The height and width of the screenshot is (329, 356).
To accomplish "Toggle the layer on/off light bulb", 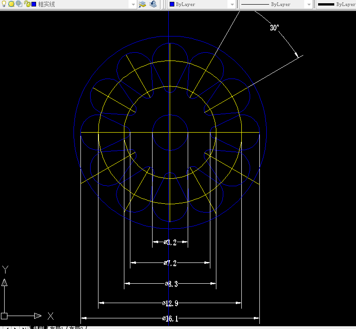I will click(4, 4).
